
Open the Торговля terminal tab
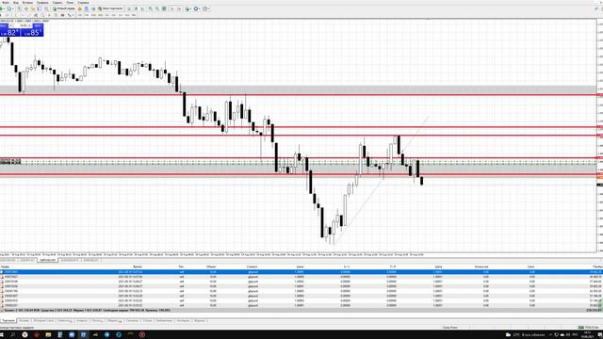coord(8,320)
